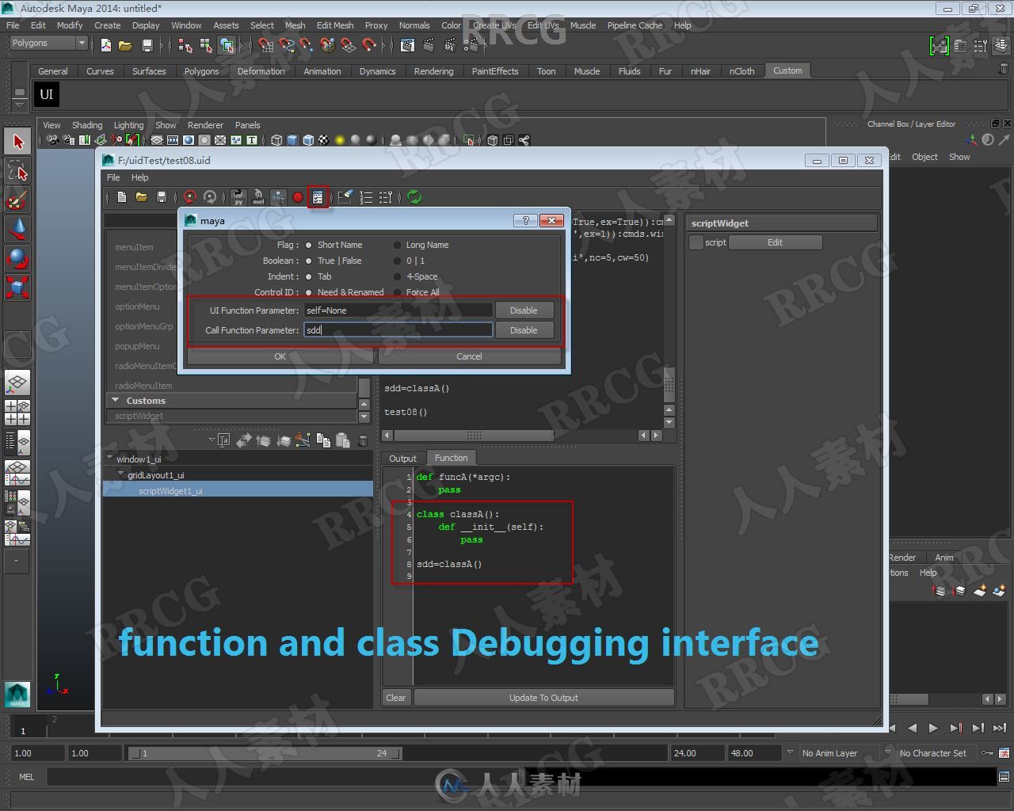The width and height of the screenshot is (1014, 811).
Task: Switch to the Function tab
Action: click(452, 458)
